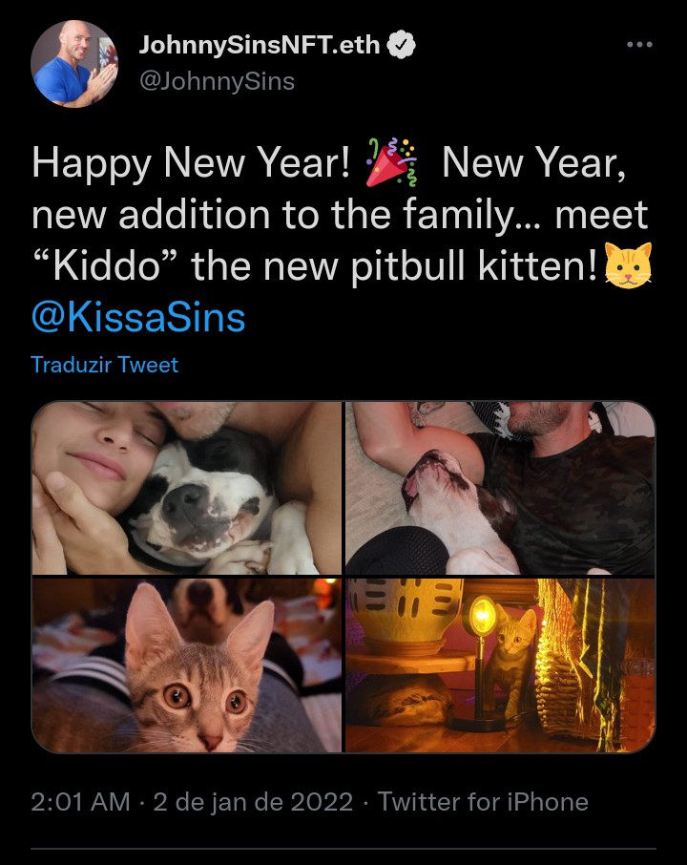Open the three-dot more options menu

tap(639, 45)
